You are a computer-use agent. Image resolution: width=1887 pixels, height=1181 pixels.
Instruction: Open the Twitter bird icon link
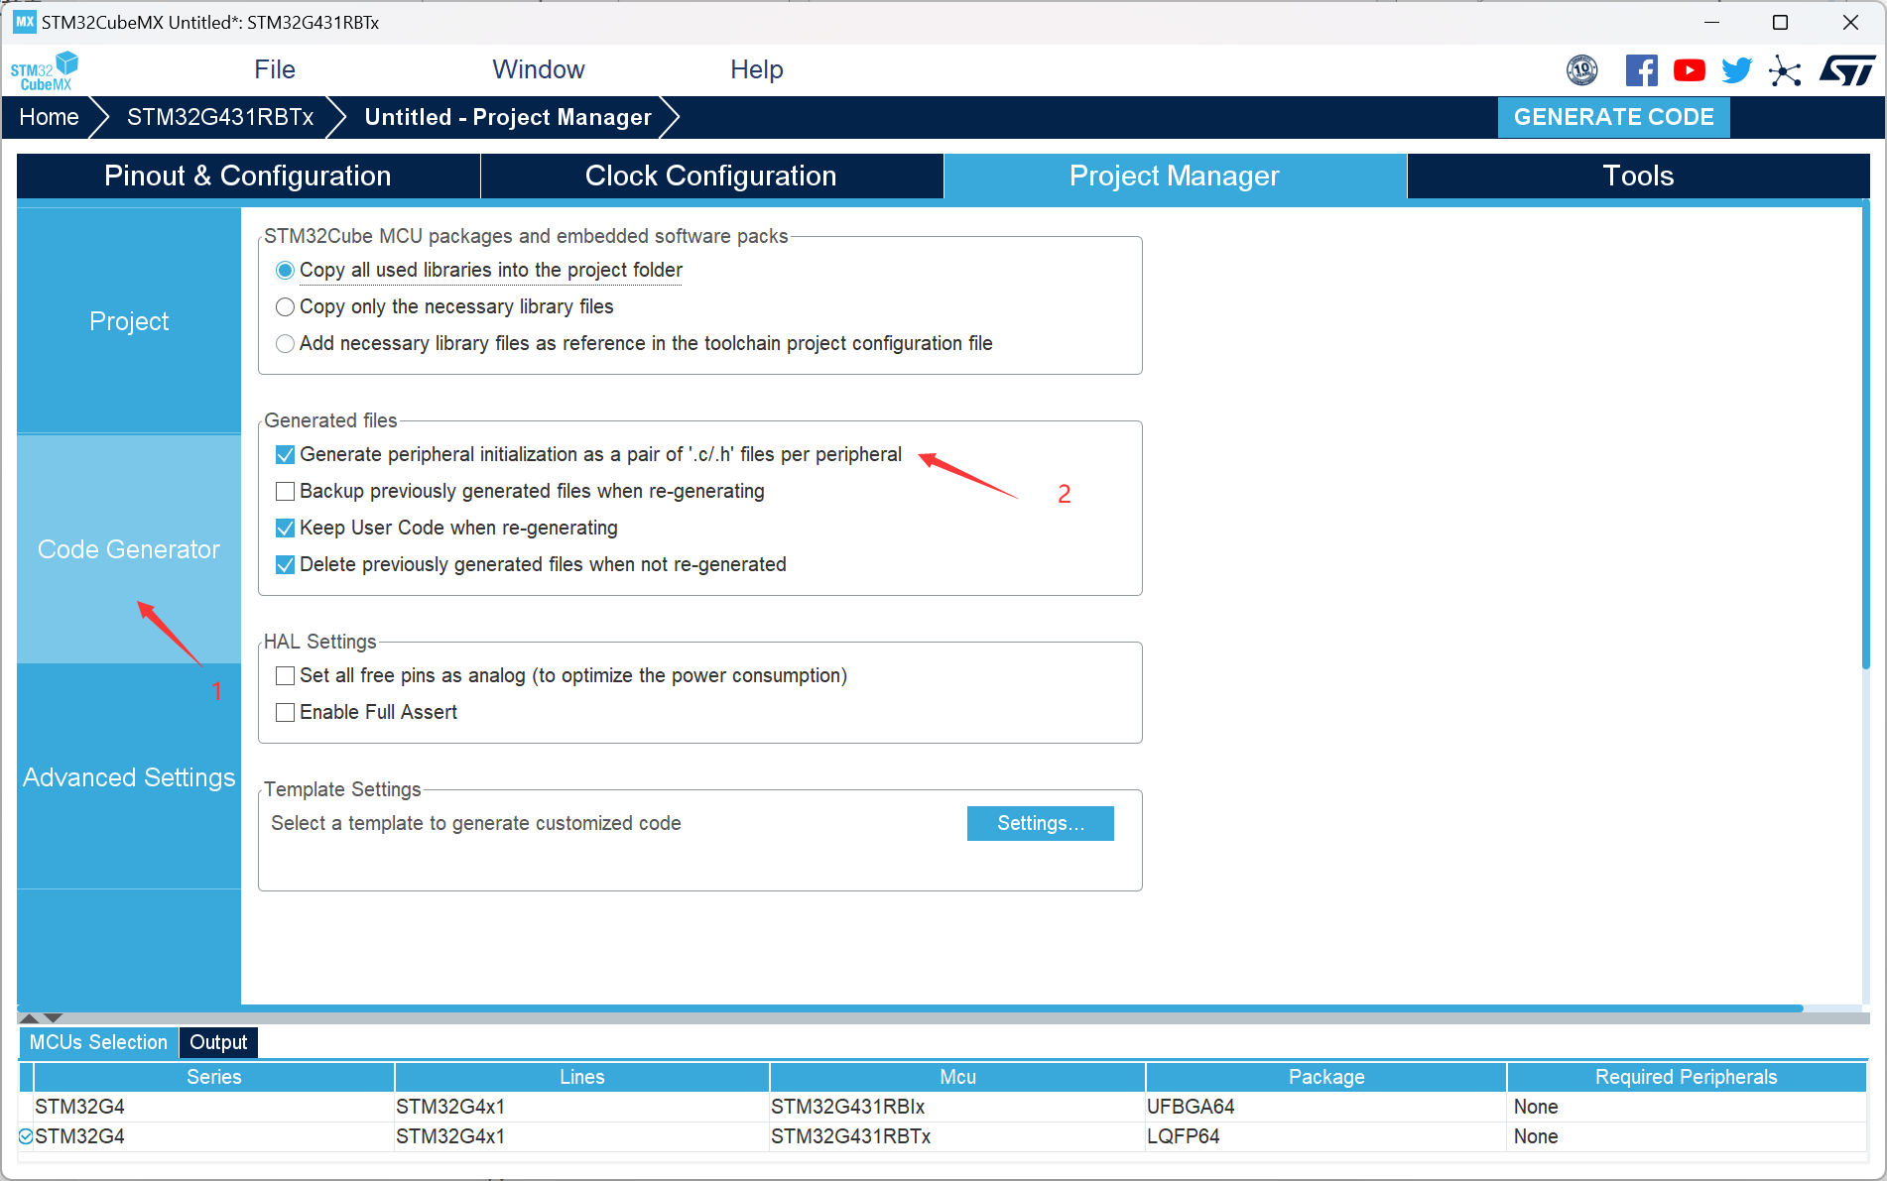pyautogui.click(x=1737, y=70)
